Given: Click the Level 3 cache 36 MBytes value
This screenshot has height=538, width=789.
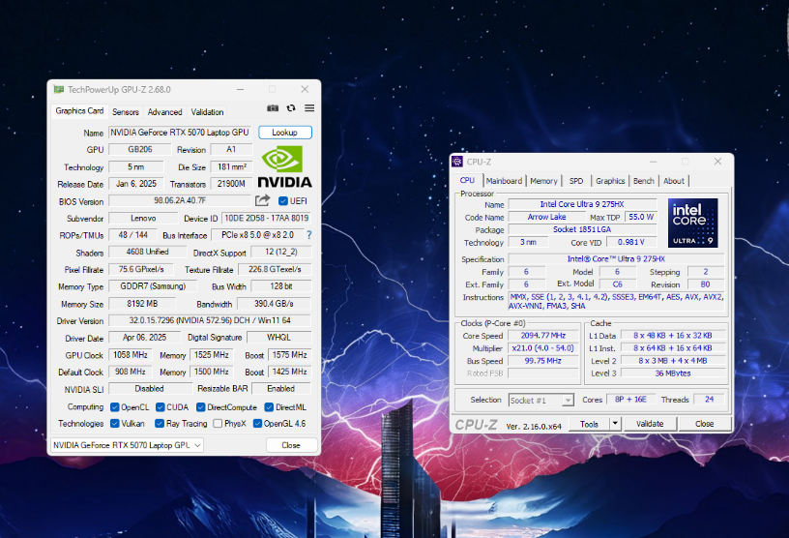Looking at the screenshot, I should tap(673, 374).
